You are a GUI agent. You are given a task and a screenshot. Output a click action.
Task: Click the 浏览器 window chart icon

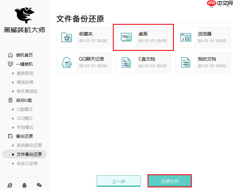pyautogui.click(x=186, y=37)
